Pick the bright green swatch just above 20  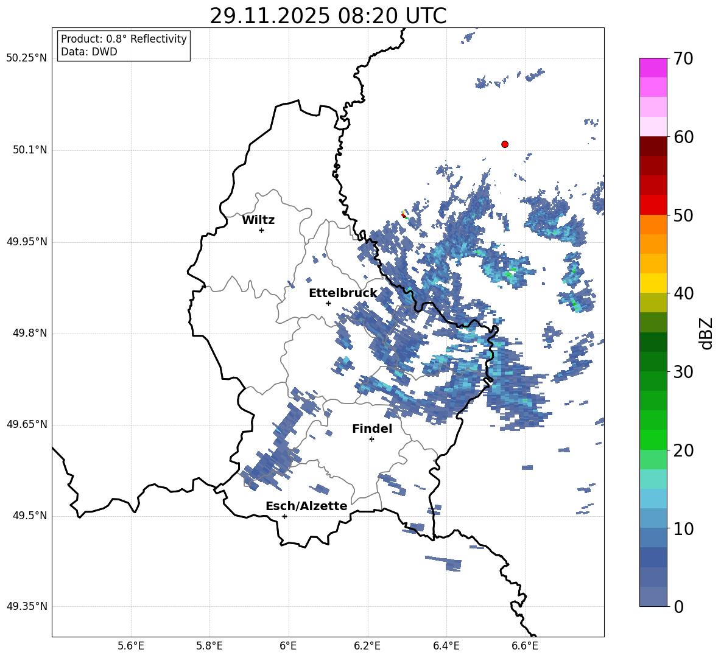(653, 439)
